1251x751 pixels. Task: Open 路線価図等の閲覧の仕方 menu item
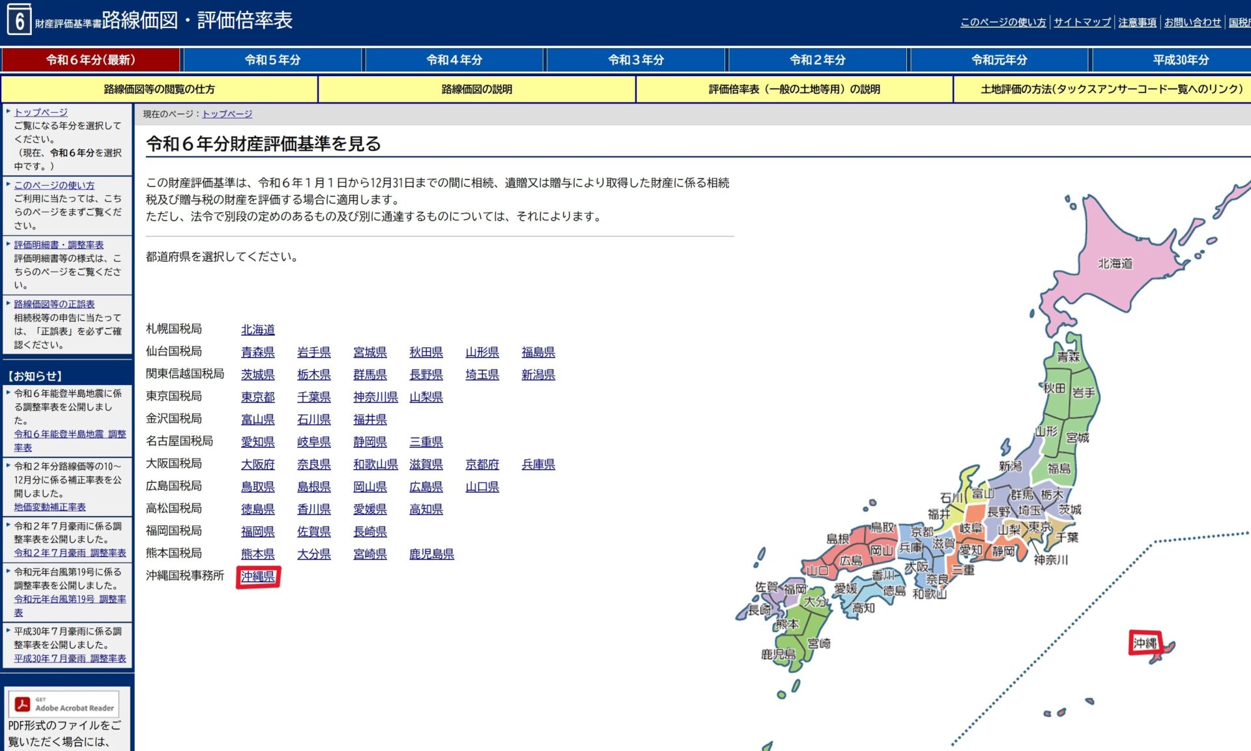[x=159, y=89]
